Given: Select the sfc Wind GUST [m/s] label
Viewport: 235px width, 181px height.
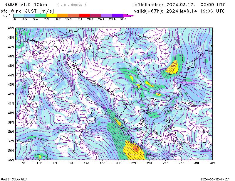Looking at the screenshot, I should (27, 11).
